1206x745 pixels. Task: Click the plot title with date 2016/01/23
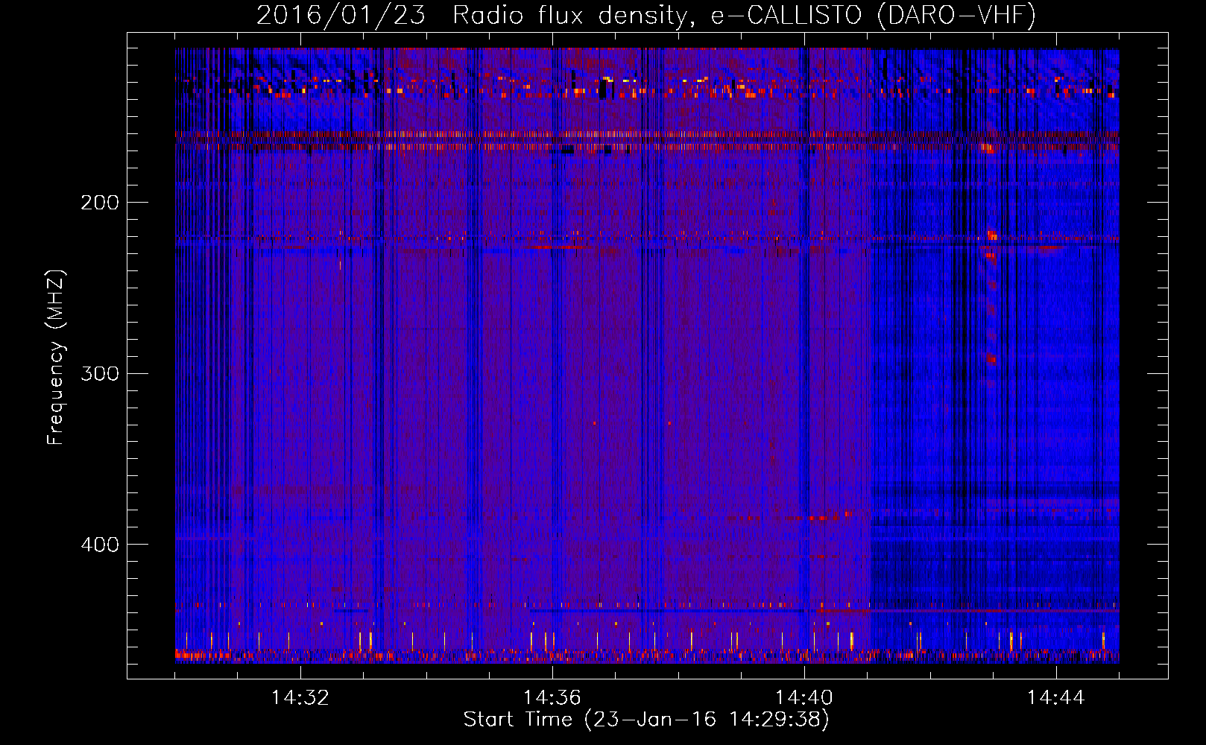tap(646, 15)
